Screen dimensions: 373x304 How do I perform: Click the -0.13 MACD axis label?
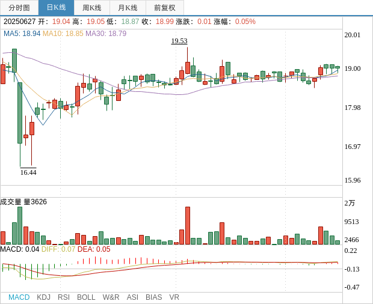(352, 269)
